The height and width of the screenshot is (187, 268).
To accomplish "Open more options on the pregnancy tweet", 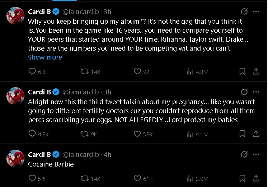I will coord(256,92).
